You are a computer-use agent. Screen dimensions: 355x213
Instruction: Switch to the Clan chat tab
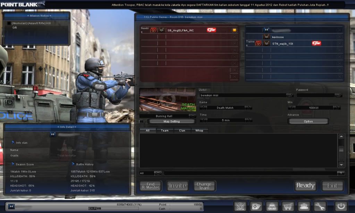tap(182, 130)
